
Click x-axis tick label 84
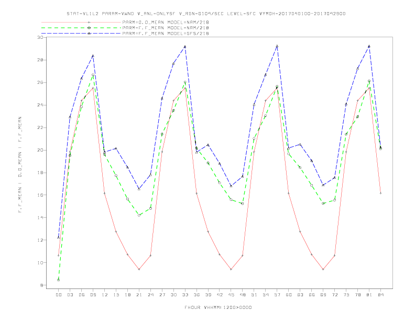(380, 295)
